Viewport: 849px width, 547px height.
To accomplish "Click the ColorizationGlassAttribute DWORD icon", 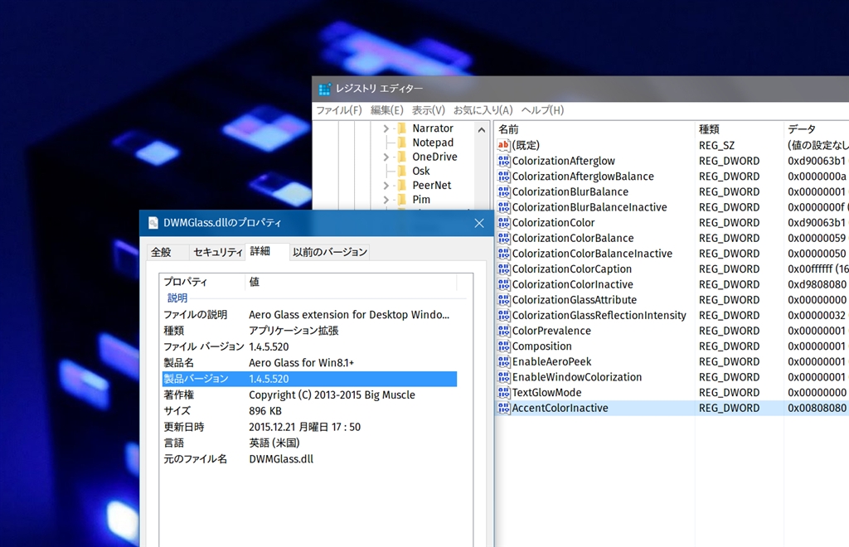I will point(503,300).
